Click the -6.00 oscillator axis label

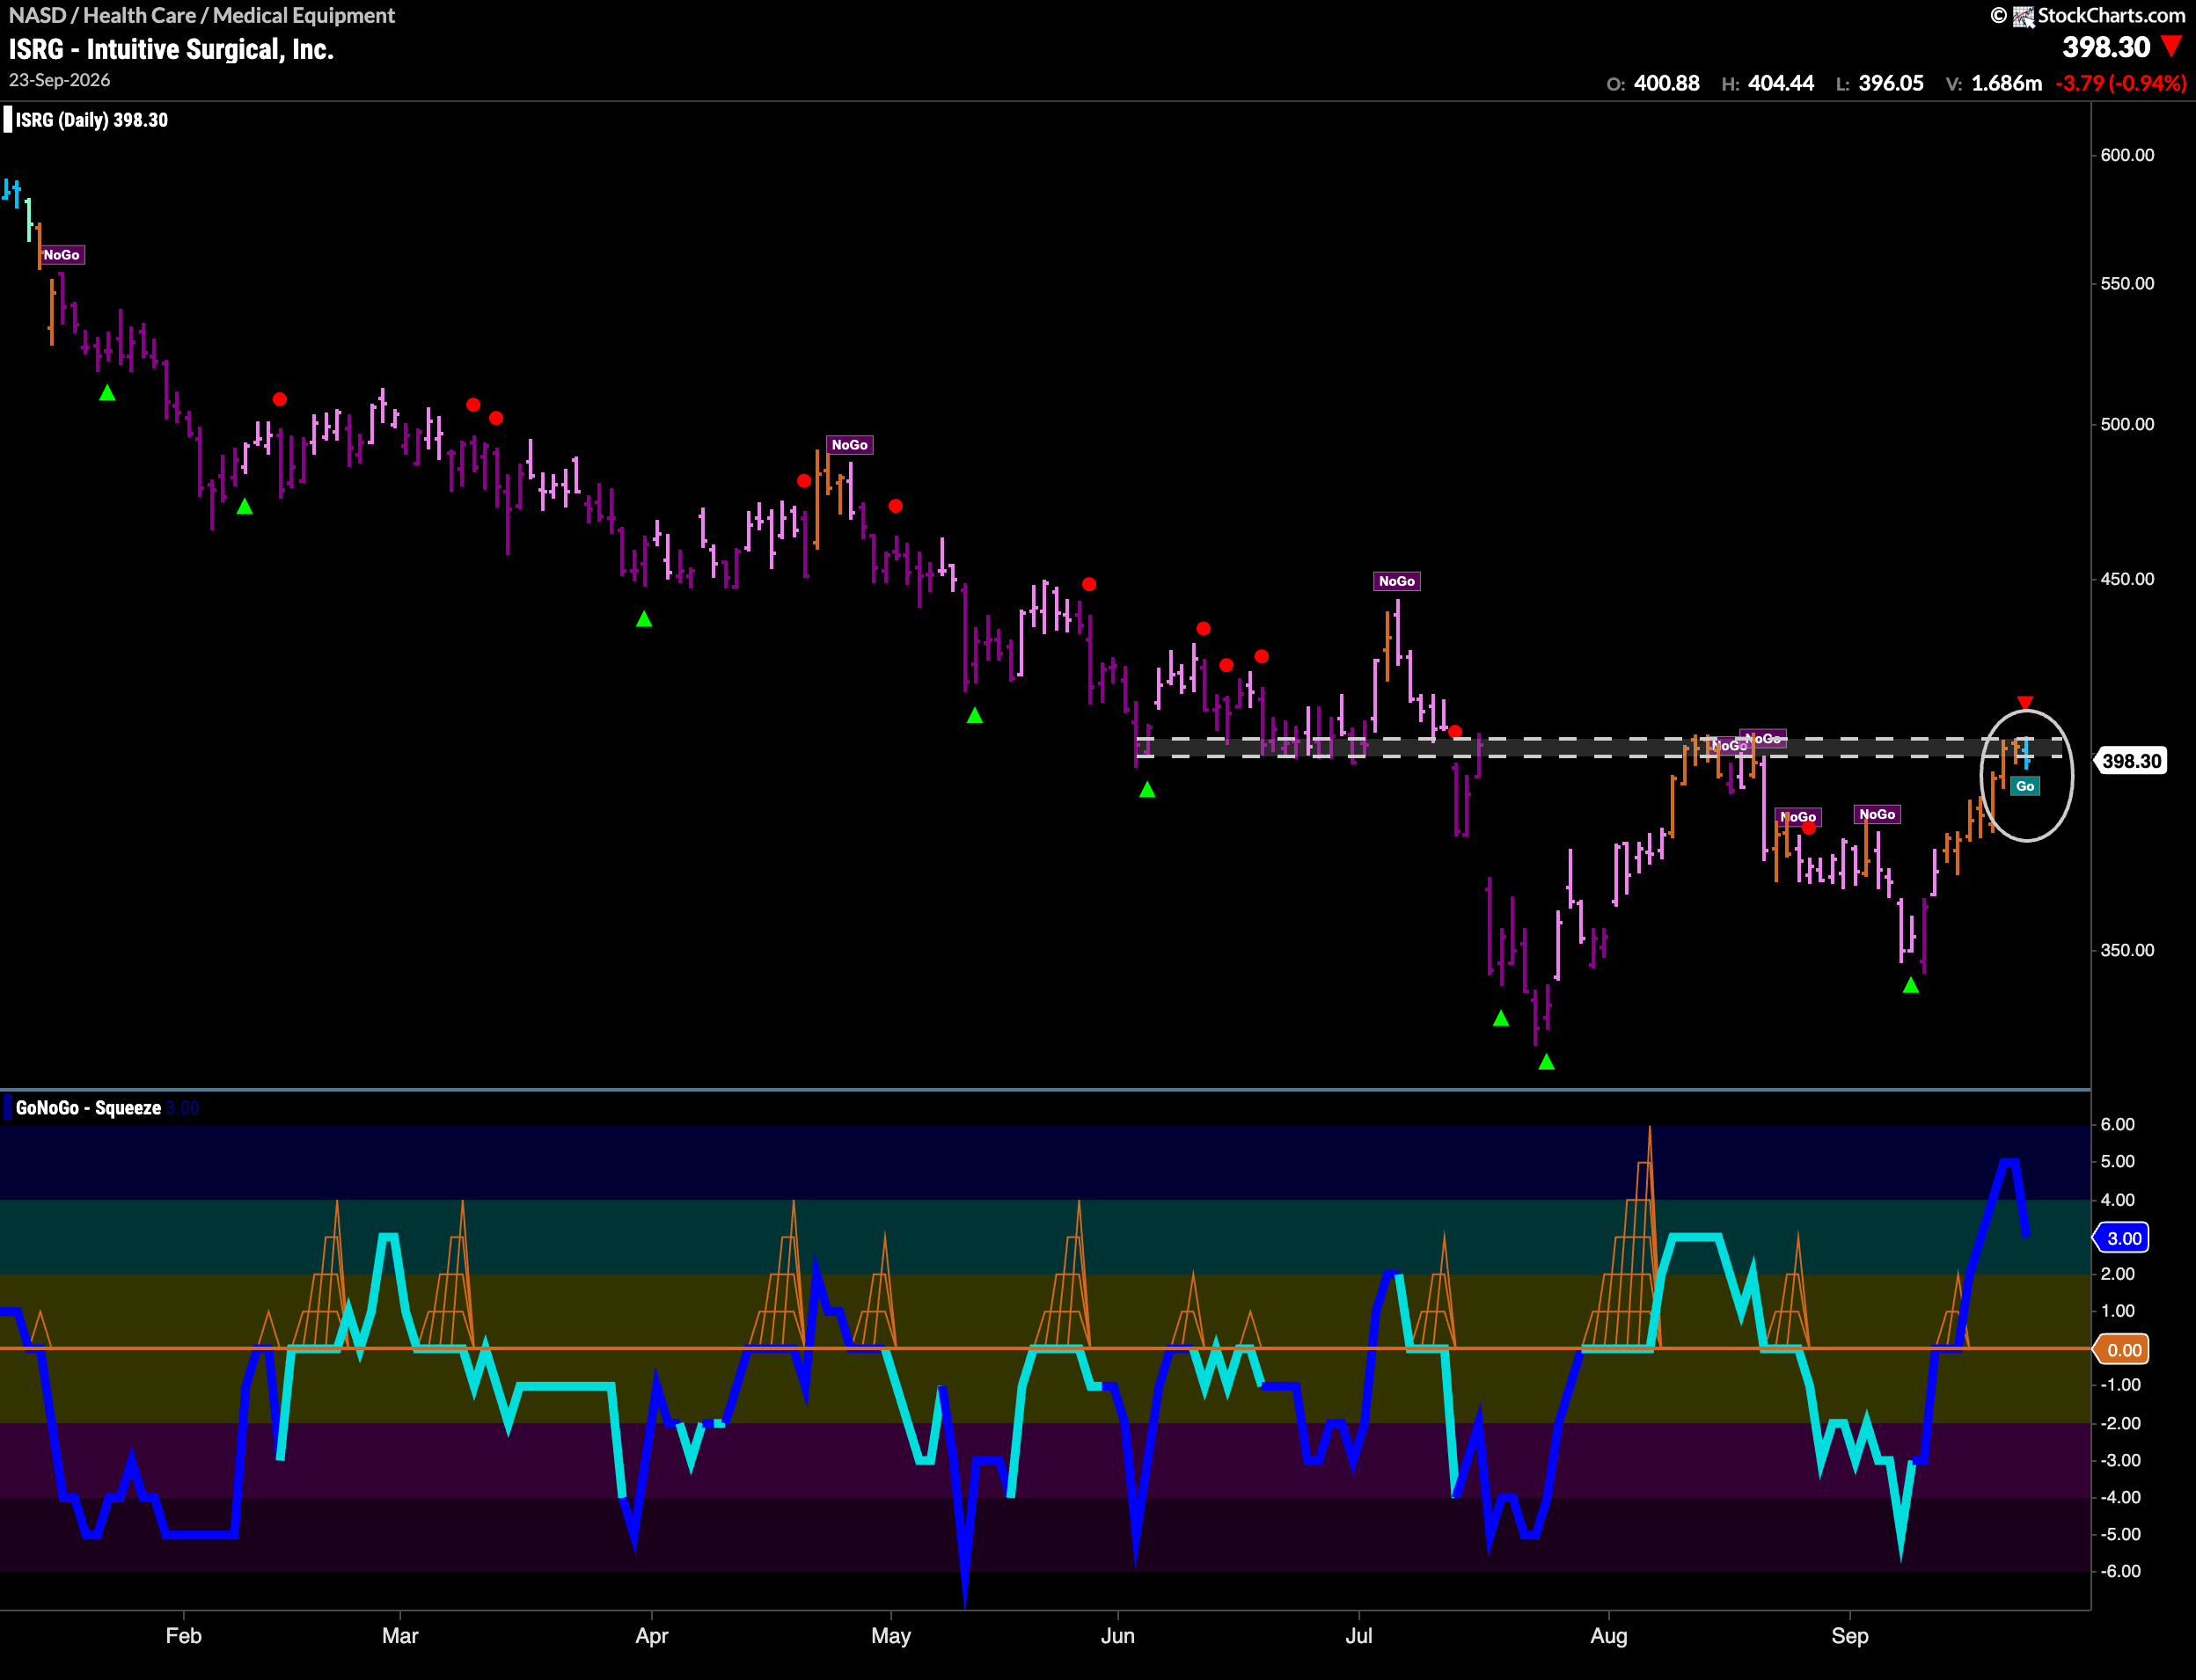(x=2120, y=1571)
